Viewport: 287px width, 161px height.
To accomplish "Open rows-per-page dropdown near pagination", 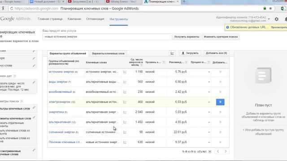I will pyautogui.click(x=210, y=152).
